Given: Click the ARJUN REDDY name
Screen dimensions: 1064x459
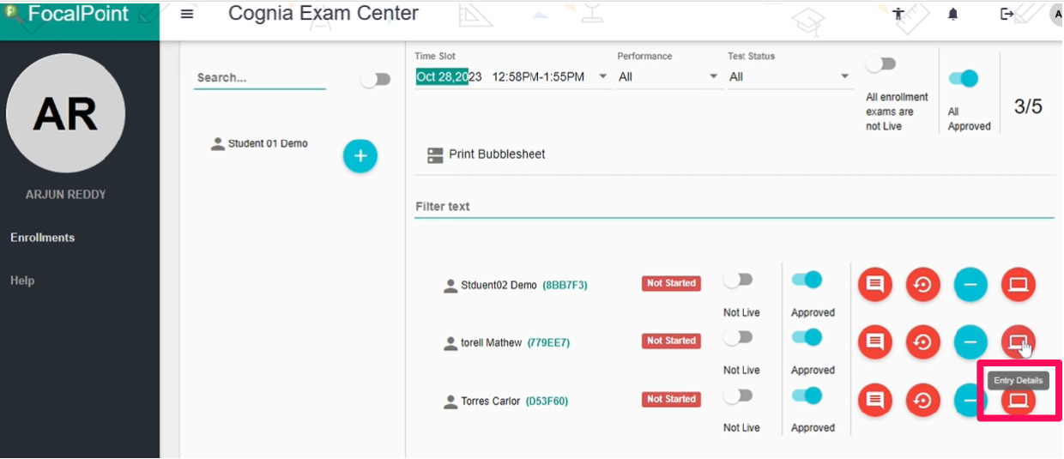Looking at the screenshot, I should tap(66, 195).
